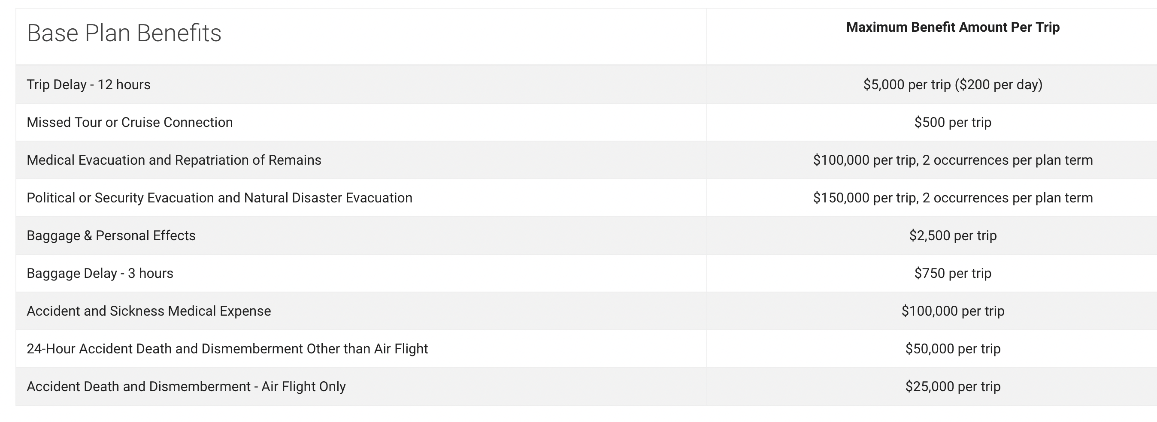Click Accident and Sickness Medical Expense label
The image size is (1157, 422).
(x=148, y=311)
